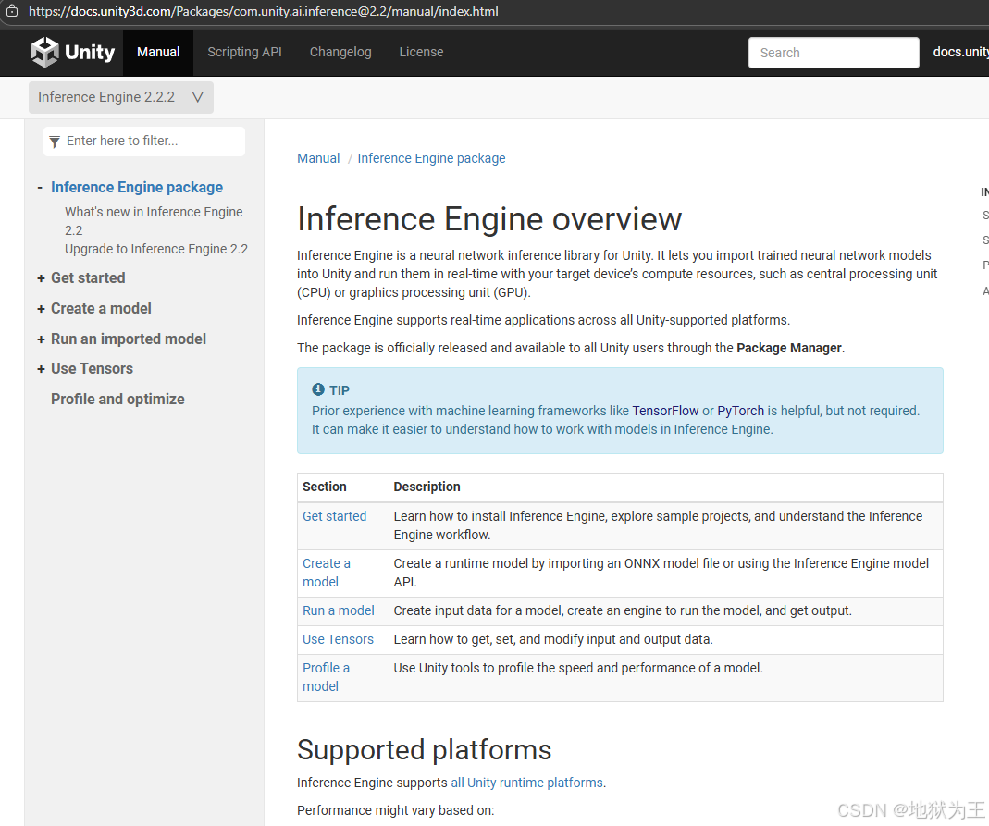Switch to the Changelog tab

click(x=340, y=53)
